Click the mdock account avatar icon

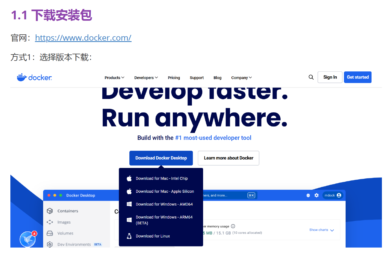click(339, 195)
